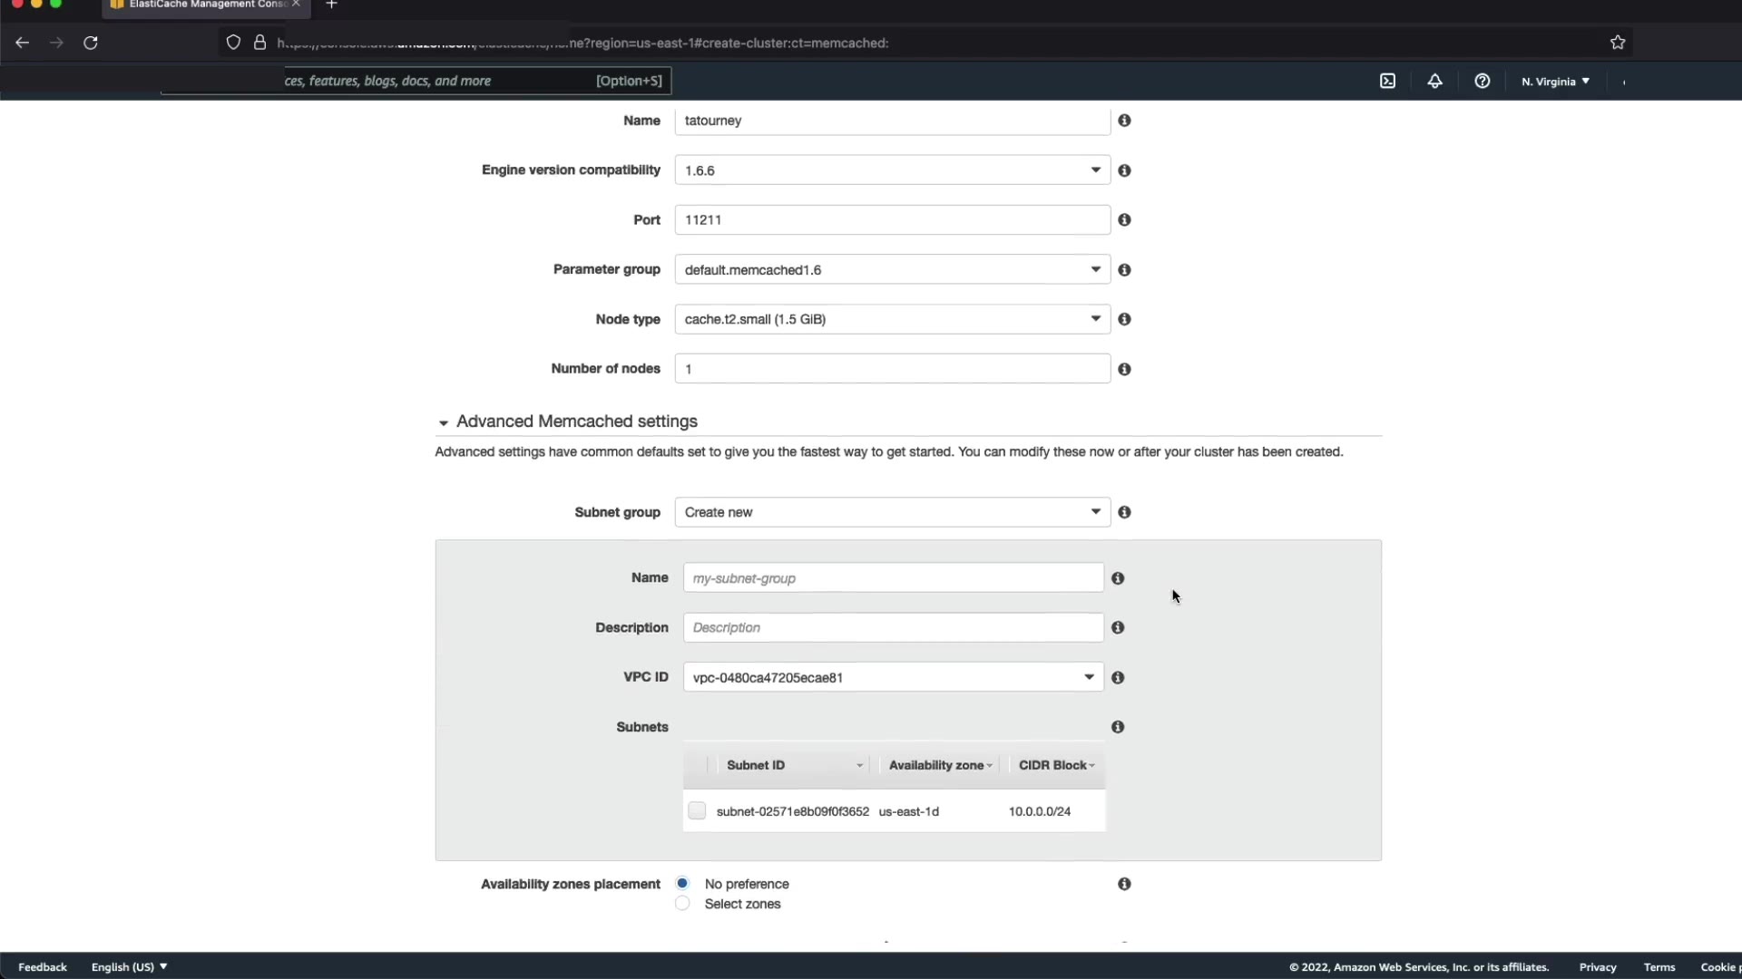
Task: Choose the Select zones radio option
Action: (x=682, y=904)
